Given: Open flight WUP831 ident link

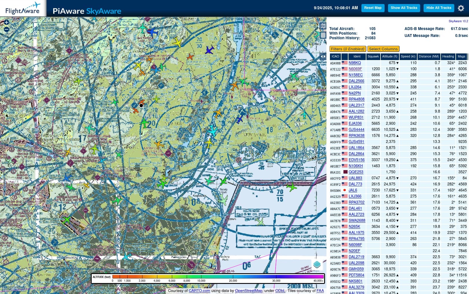Looking at the screenshot, I should [x=356, y=117].
